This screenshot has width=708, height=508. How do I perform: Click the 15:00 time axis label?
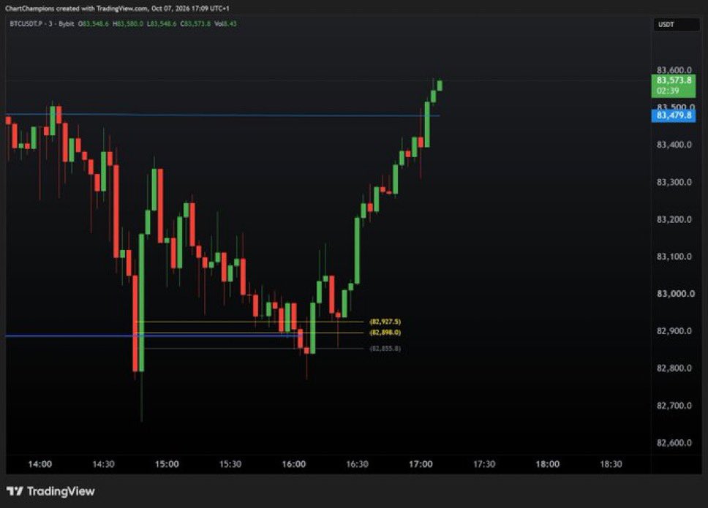[167, 464]
